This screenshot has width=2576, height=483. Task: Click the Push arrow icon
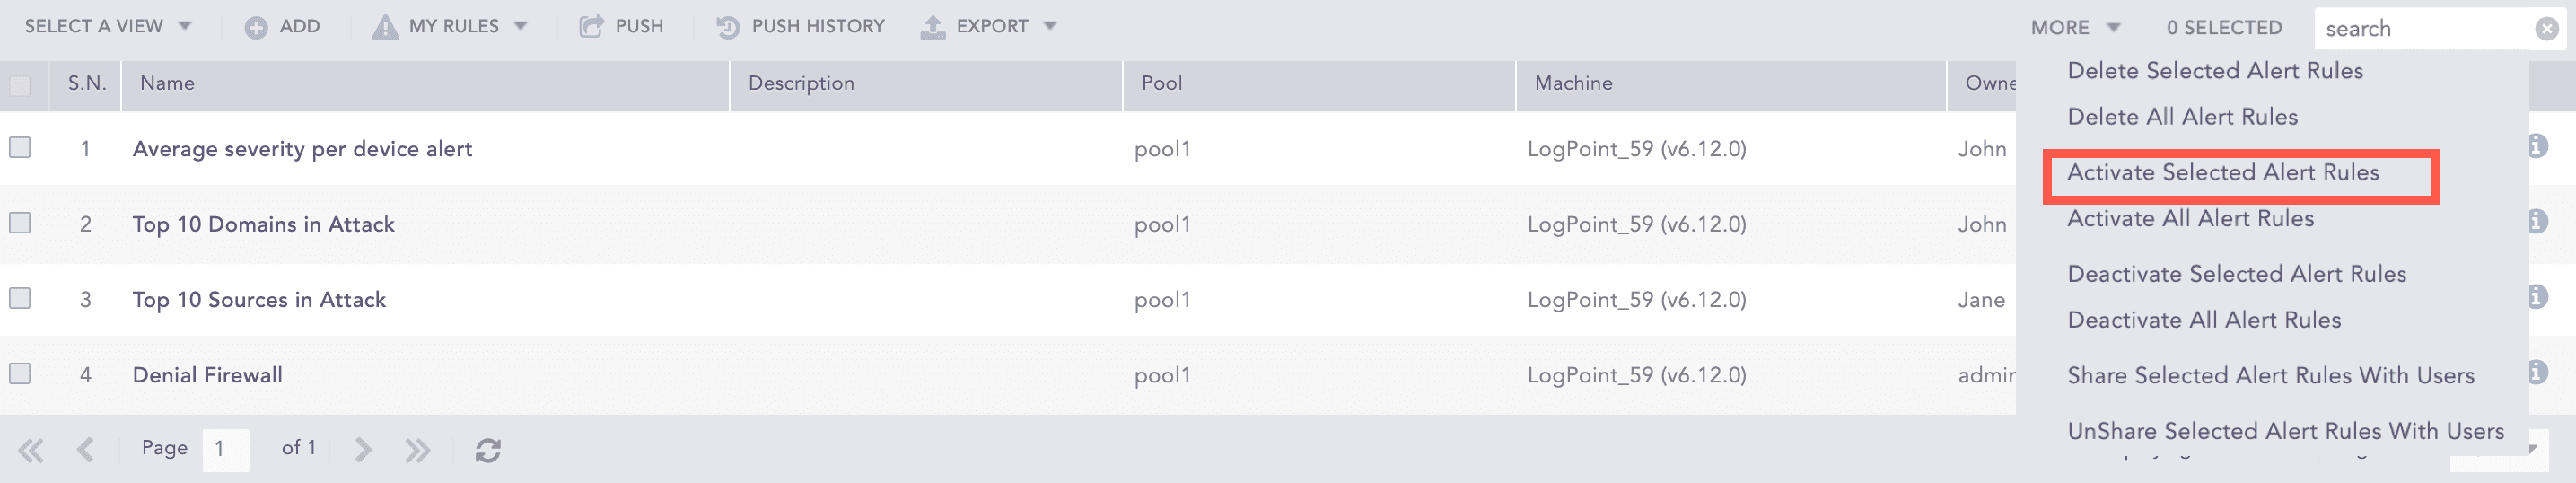591,27
